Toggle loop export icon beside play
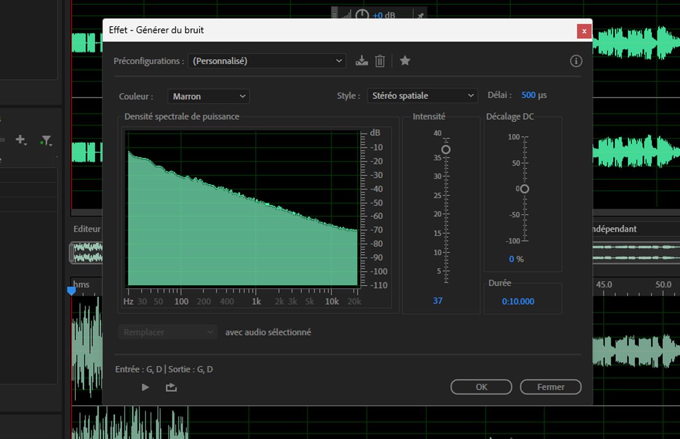This screenshot has height=439, width=680. point(171,387)
